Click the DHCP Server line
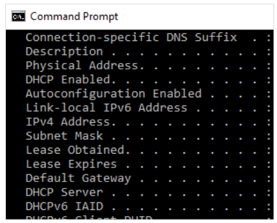The height and width of the screenshot is (223, 277). (148, 192)
